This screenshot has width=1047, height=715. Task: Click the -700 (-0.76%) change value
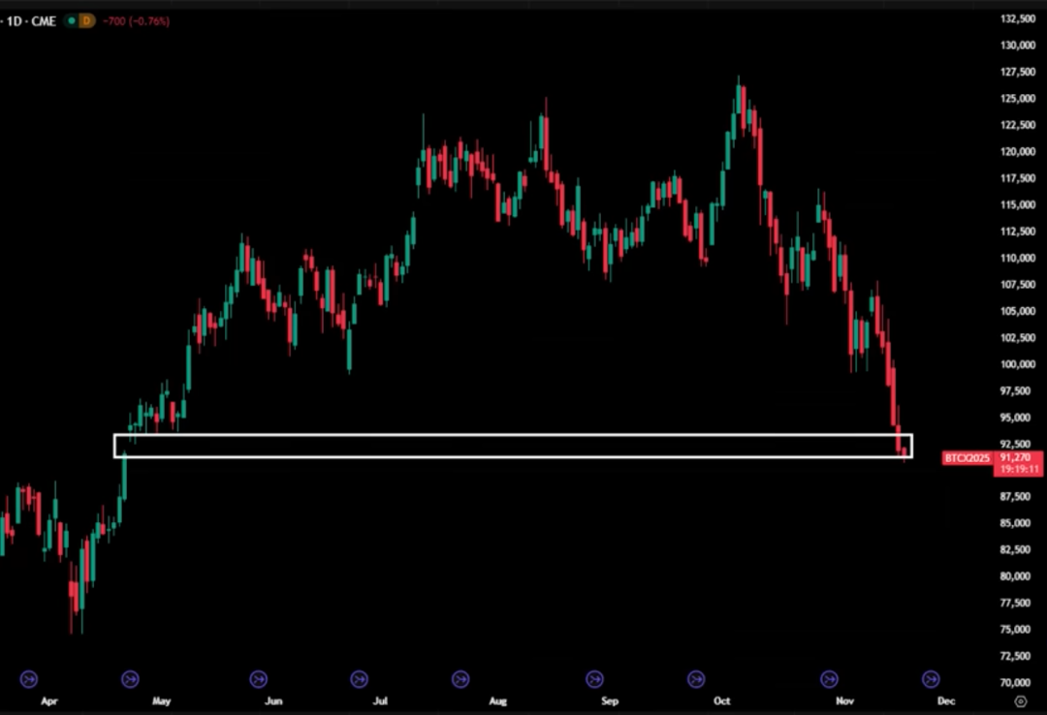click(x=137, y=21)
